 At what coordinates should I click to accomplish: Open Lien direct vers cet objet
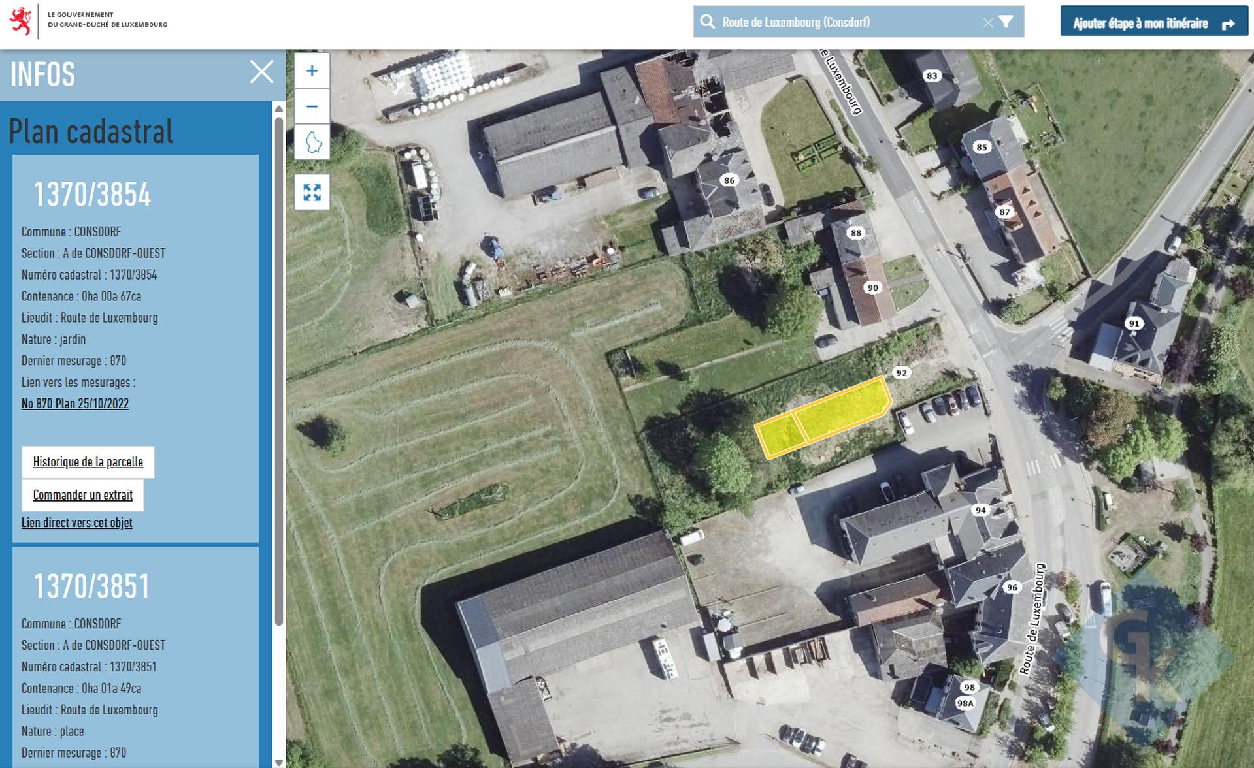click(x=77, y=523)
